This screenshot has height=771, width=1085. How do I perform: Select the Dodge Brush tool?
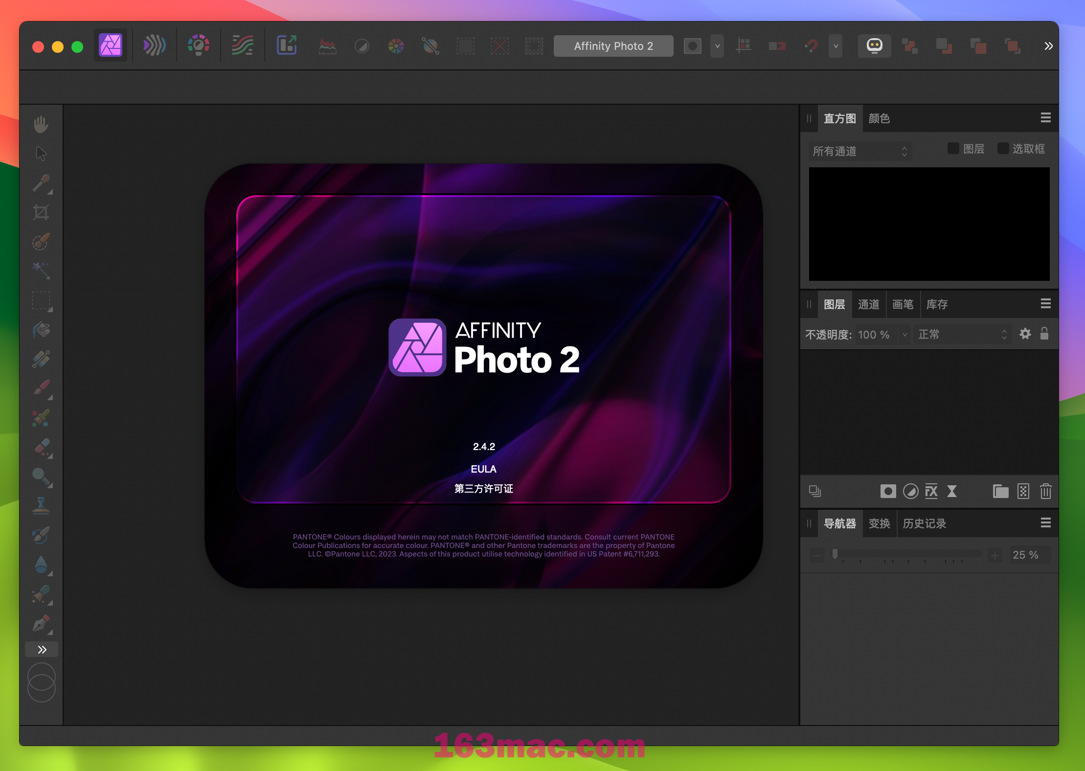pos(41,476)
